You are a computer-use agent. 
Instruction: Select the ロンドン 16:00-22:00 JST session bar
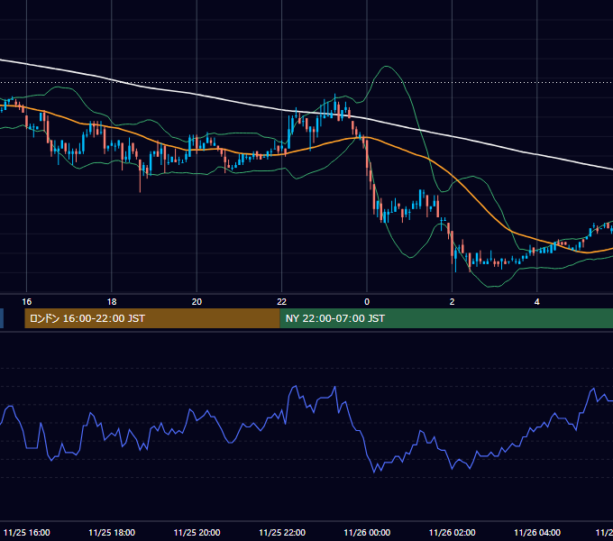pos(152,318)
